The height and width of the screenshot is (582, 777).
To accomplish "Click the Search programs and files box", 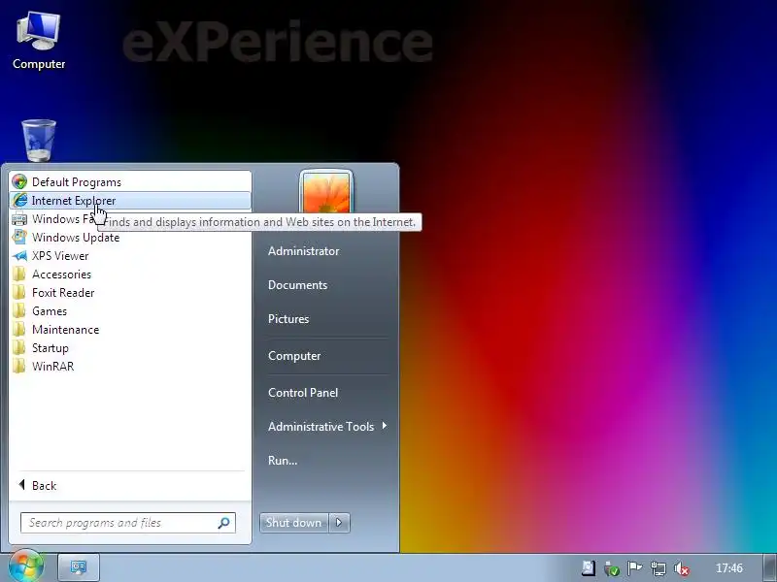I will tap(128, 523).
